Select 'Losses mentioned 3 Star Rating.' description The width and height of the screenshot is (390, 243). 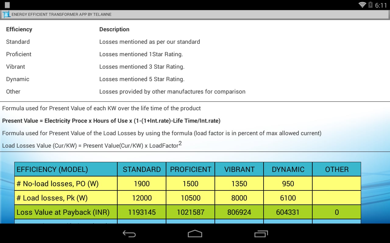[142, 67]
